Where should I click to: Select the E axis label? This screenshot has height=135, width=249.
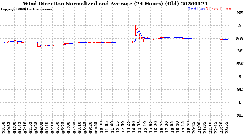coord(240,102)
